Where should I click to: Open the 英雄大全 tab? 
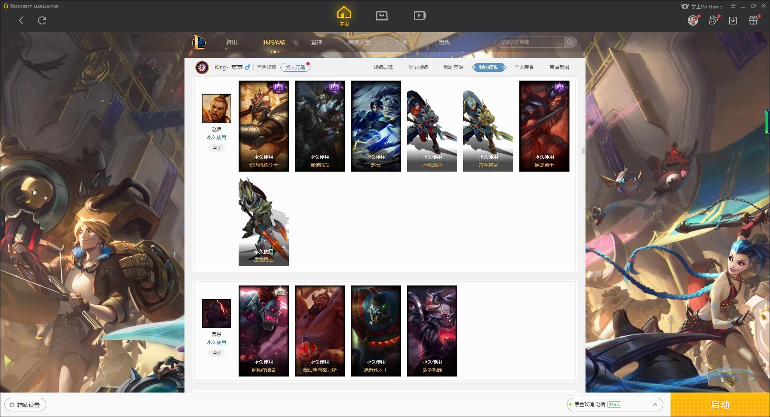point(359,42)
